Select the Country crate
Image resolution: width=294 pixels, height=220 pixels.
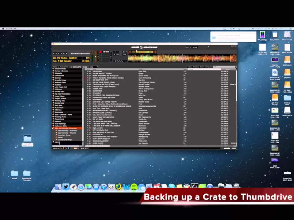(58, 121)
